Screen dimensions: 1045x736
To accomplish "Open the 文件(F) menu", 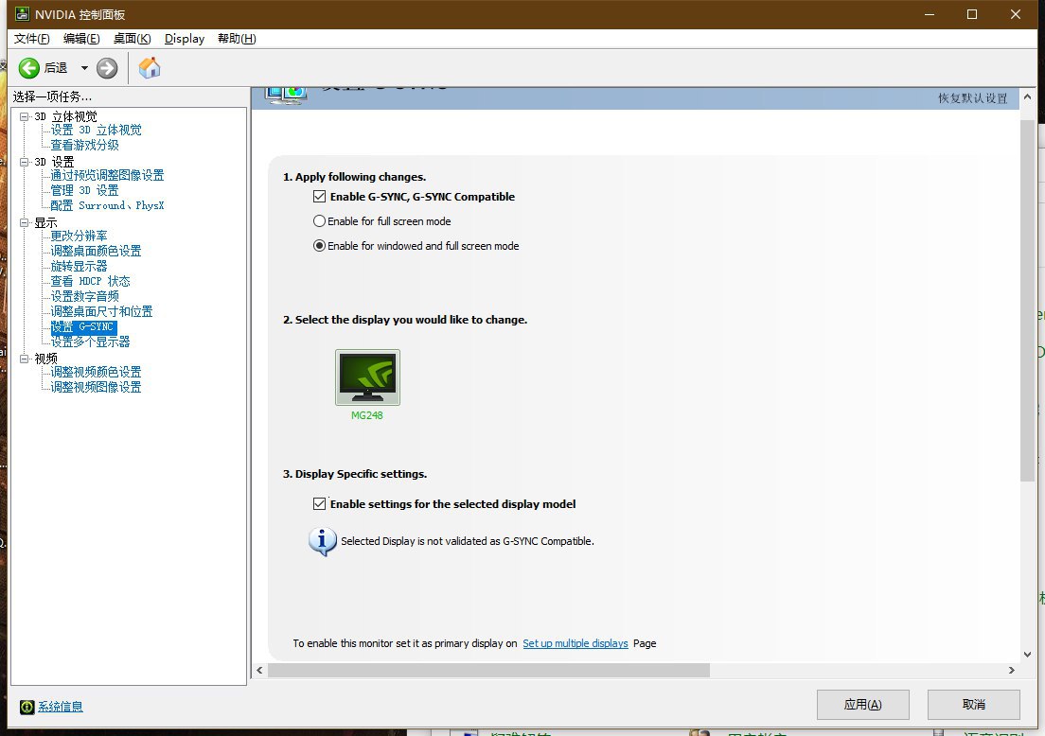I will [32, 39].
